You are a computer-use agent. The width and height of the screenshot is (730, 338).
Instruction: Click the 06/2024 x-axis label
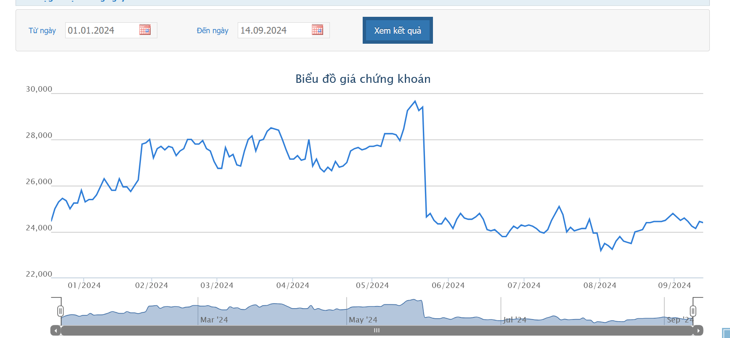click(x=448, y=285)
